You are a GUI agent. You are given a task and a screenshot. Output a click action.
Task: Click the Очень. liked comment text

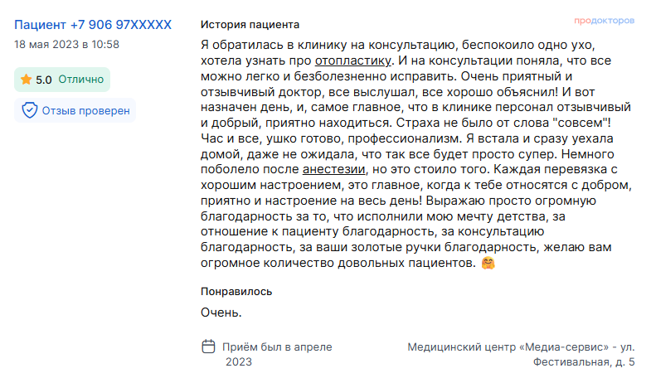[x=221, y=313]
